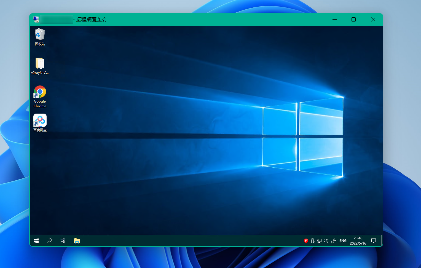Click the red V tray icon
Screen dimensions: 421x268
306,241
